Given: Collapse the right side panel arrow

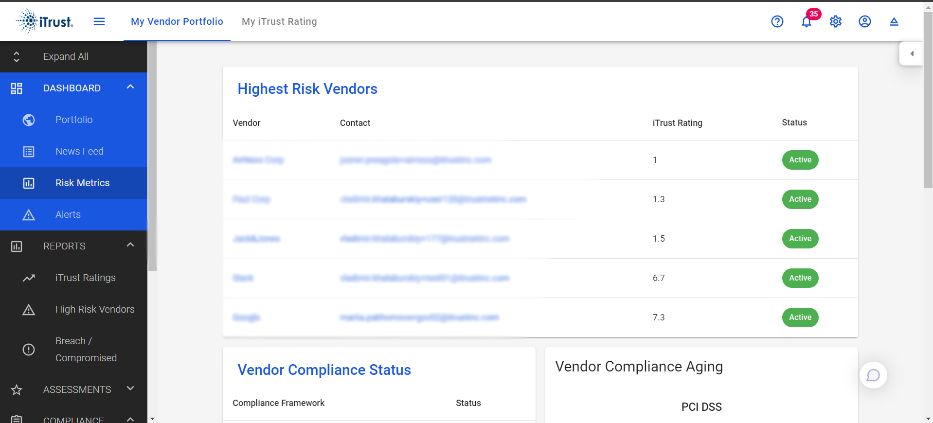Looking at the screenshot, I should click(912, 53).
